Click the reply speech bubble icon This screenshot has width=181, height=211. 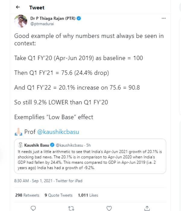[x=33, y=208]
